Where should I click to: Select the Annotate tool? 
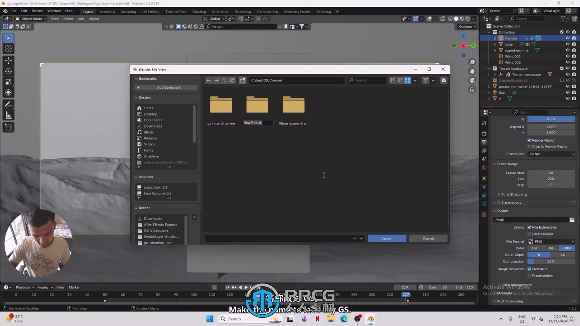click(x=9, y=105)
